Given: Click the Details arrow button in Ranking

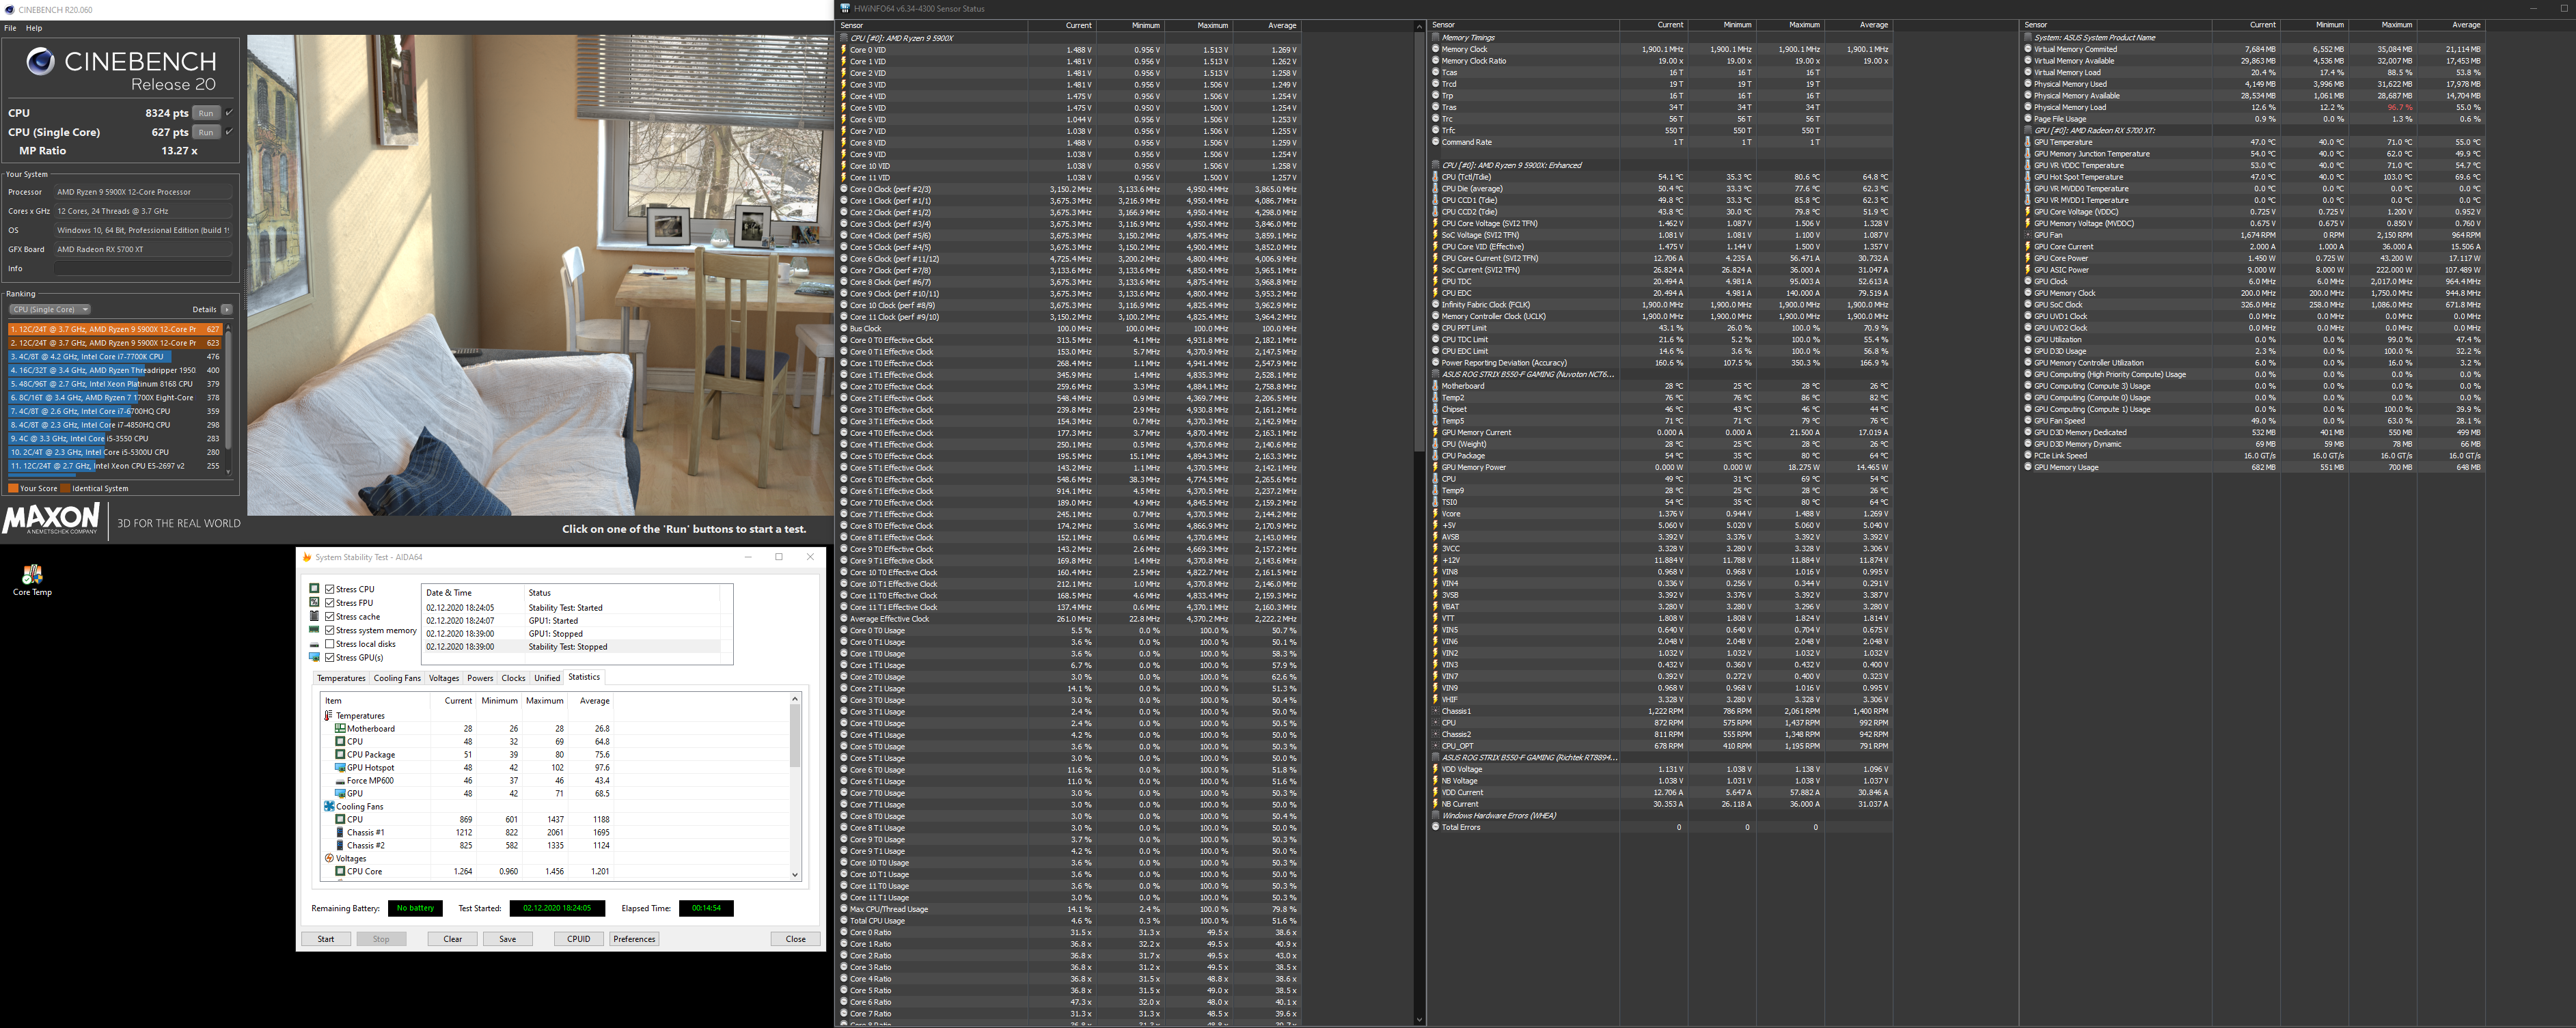Looking at the screenshot, I should [227, 309].
